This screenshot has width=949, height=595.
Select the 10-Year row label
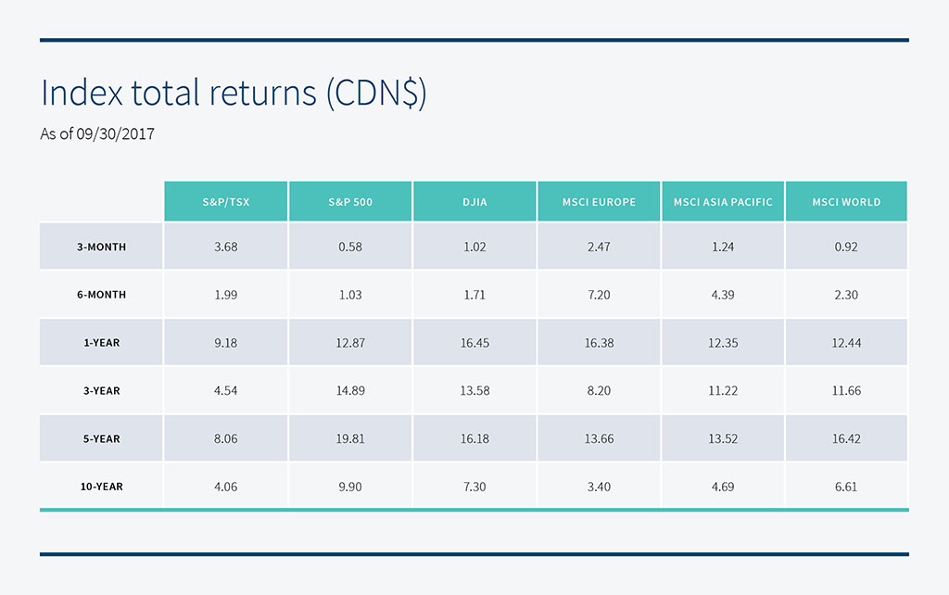coord(101,487)
